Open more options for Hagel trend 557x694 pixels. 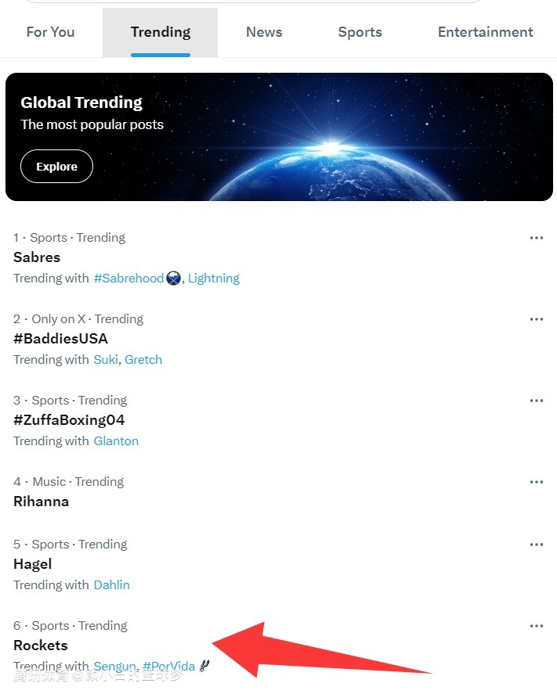536,545
